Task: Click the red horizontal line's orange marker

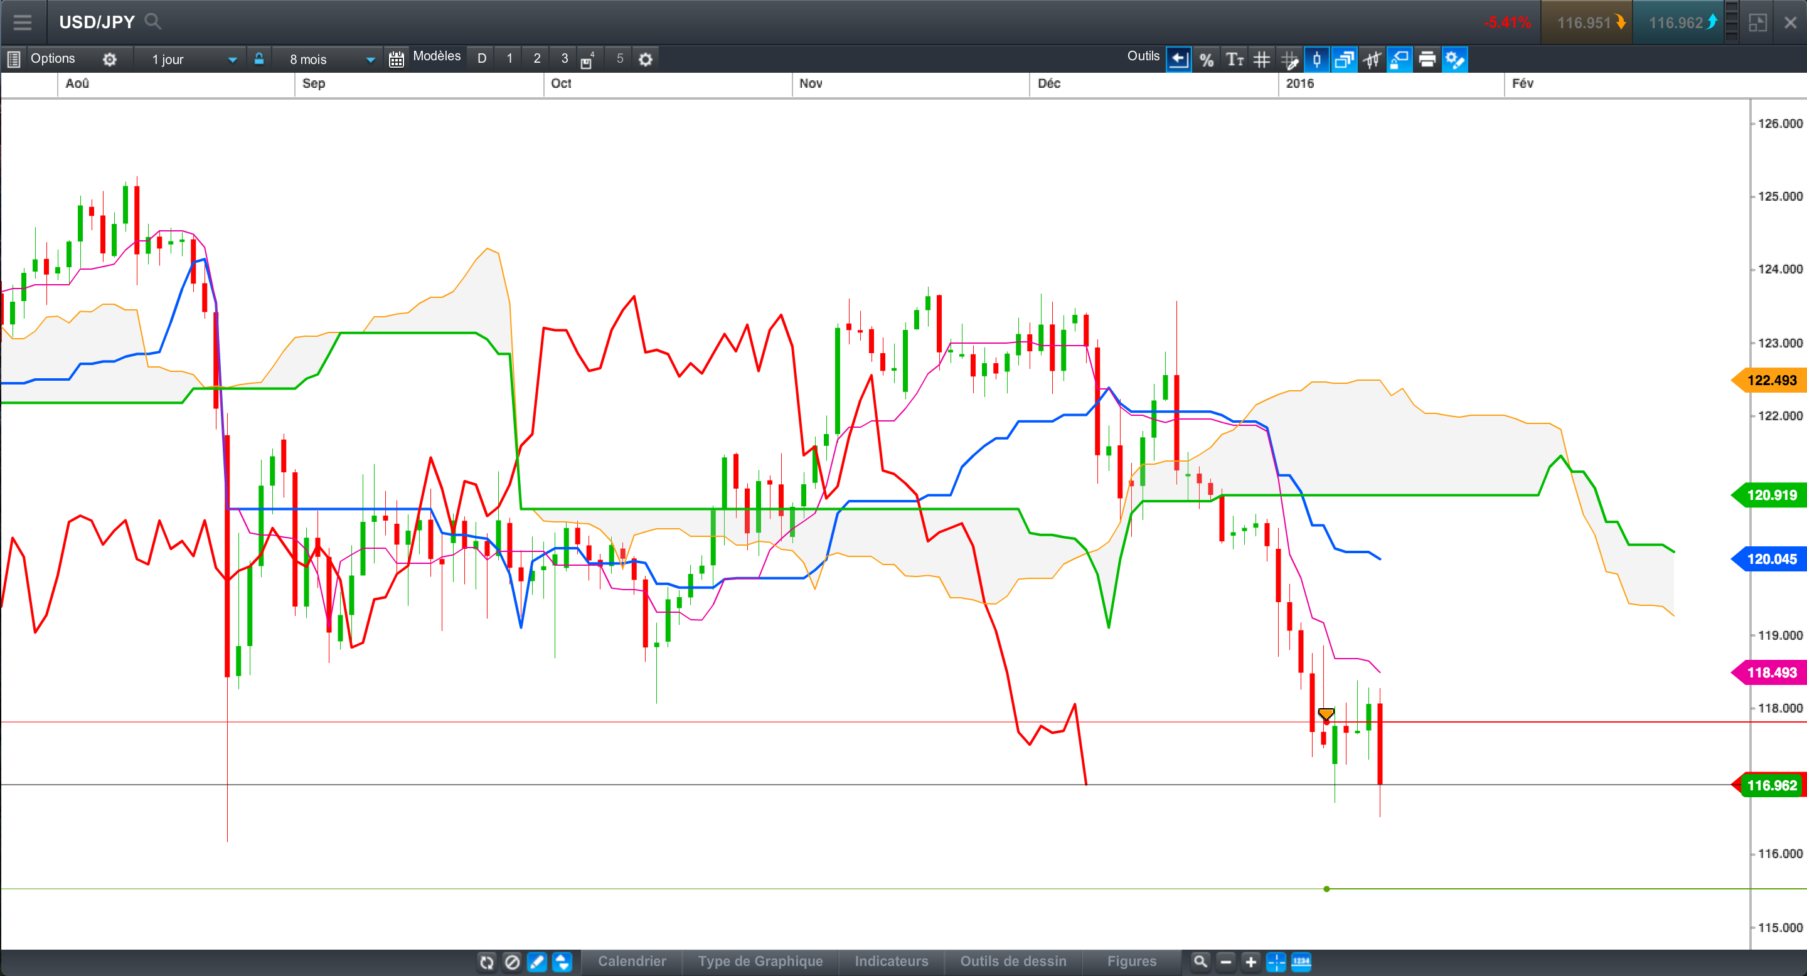Action: point(1326,714)
